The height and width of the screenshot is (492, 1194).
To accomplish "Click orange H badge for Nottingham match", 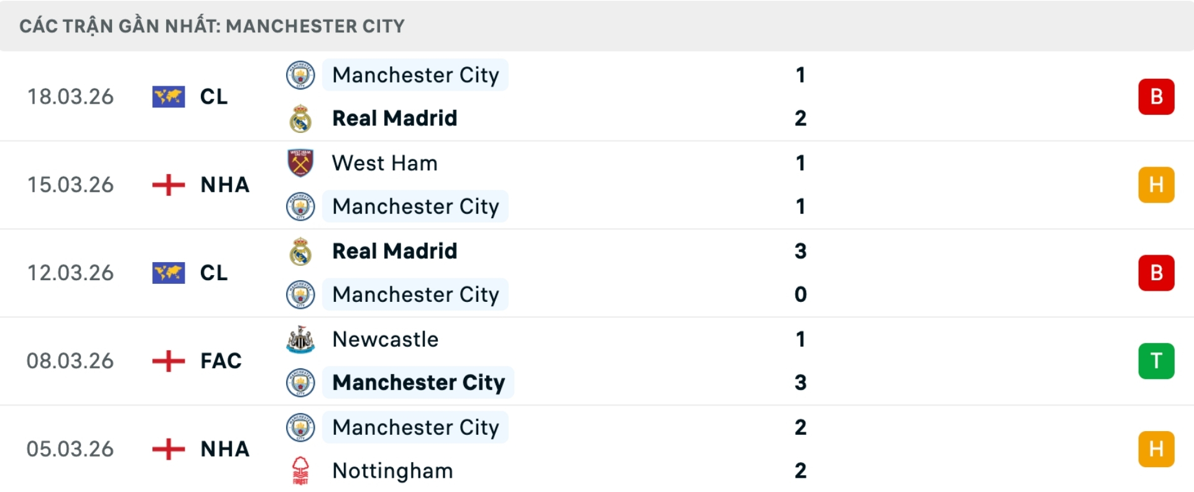I will pos(1156,449).
